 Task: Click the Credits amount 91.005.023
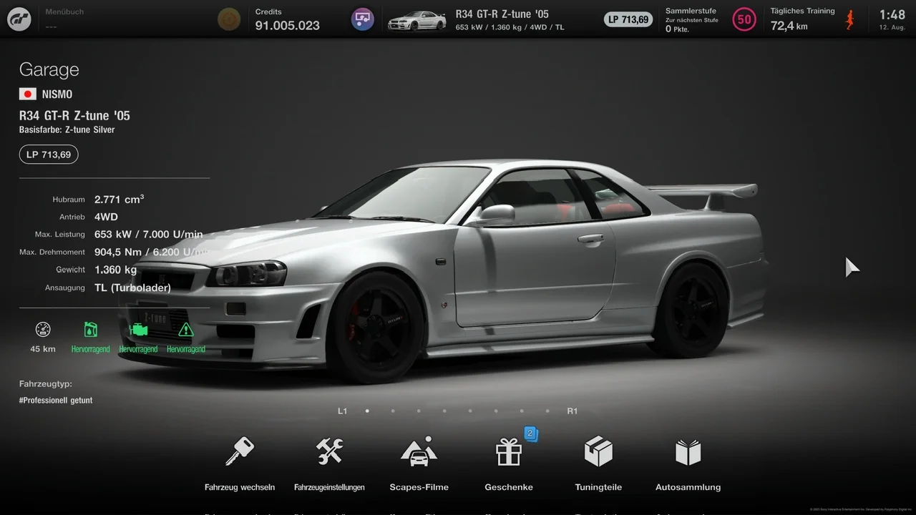point(288,26)
